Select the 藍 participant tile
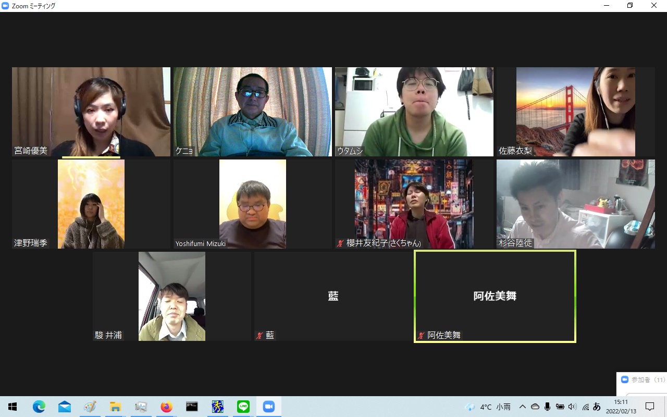The height and width of the screenshot is (417, 667). coord(333,296)
